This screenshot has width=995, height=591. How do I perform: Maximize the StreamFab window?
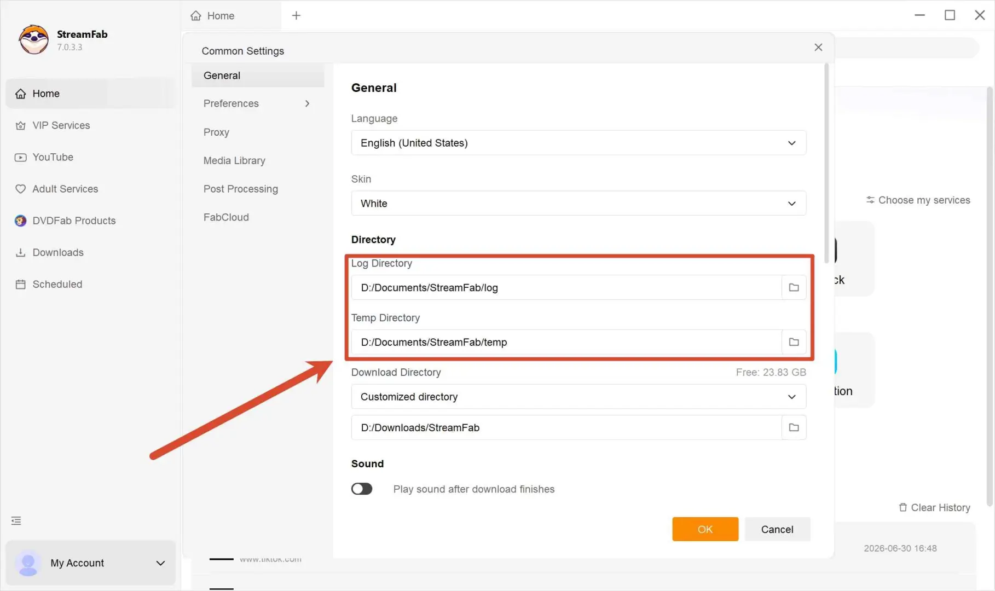(950, 15)
